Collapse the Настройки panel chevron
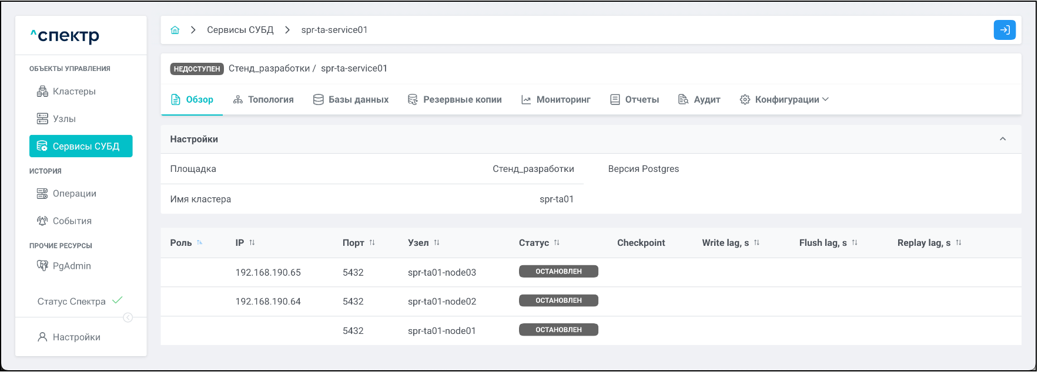 pos(1003,139)
